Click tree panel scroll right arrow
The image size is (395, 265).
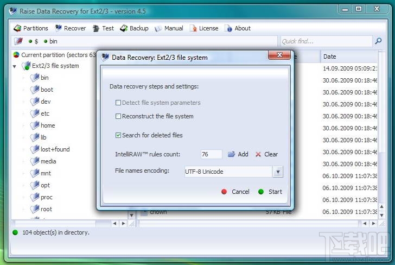124,223
